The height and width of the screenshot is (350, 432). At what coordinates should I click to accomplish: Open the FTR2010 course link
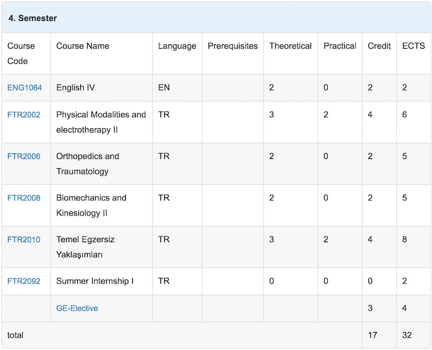[x=23, y=239]
